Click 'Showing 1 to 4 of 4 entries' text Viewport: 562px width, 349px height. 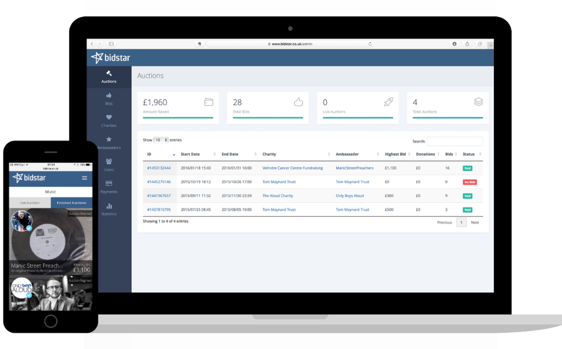tap(165, 221)
